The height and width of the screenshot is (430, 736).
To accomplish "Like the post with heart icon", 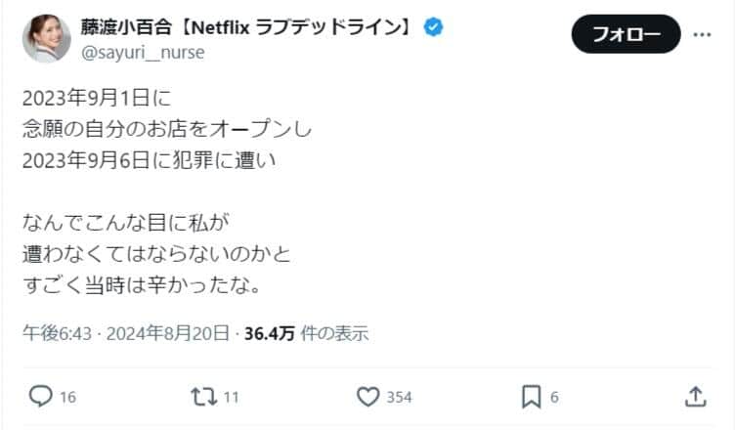I will (x=368, y=397).
